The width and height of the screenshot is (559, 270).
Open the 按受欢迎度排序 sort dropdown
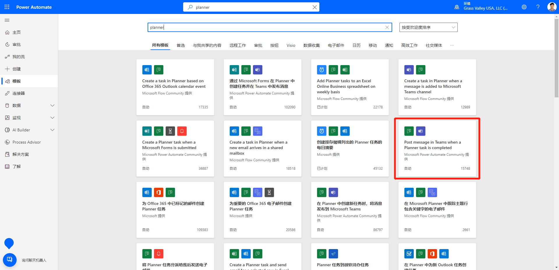(x=428, y=27)
